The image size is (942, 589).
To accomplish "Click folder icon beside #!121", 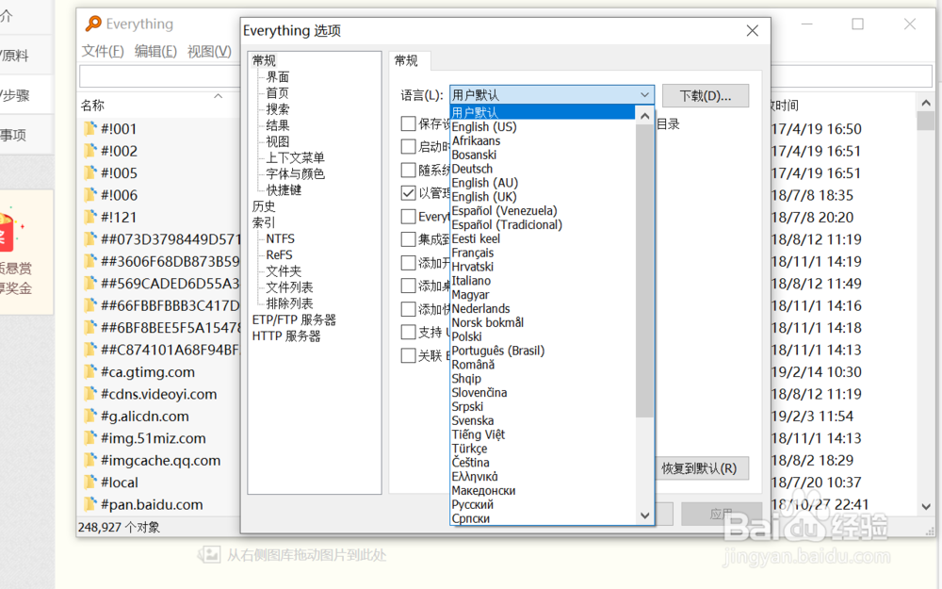I will tap(90, 217).
